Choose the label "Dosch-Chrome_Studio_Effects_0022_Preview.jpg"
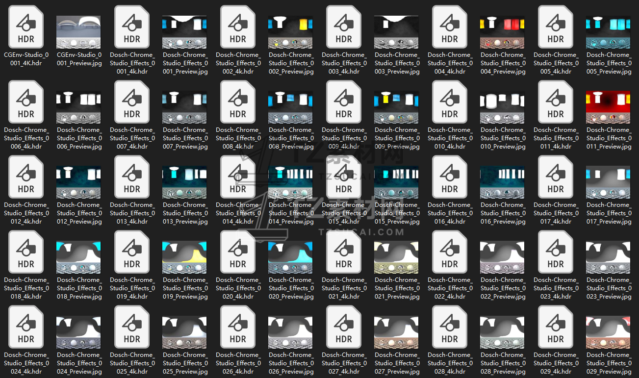 pyautogui.click(x=503, y=288)
